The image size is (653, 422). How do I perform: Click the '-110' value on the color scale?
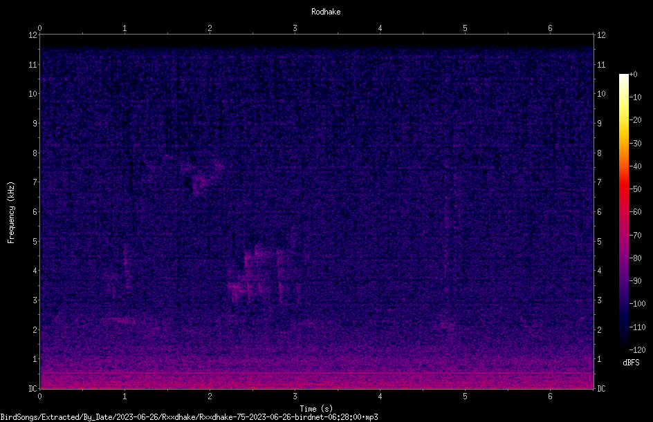(637, 327)
